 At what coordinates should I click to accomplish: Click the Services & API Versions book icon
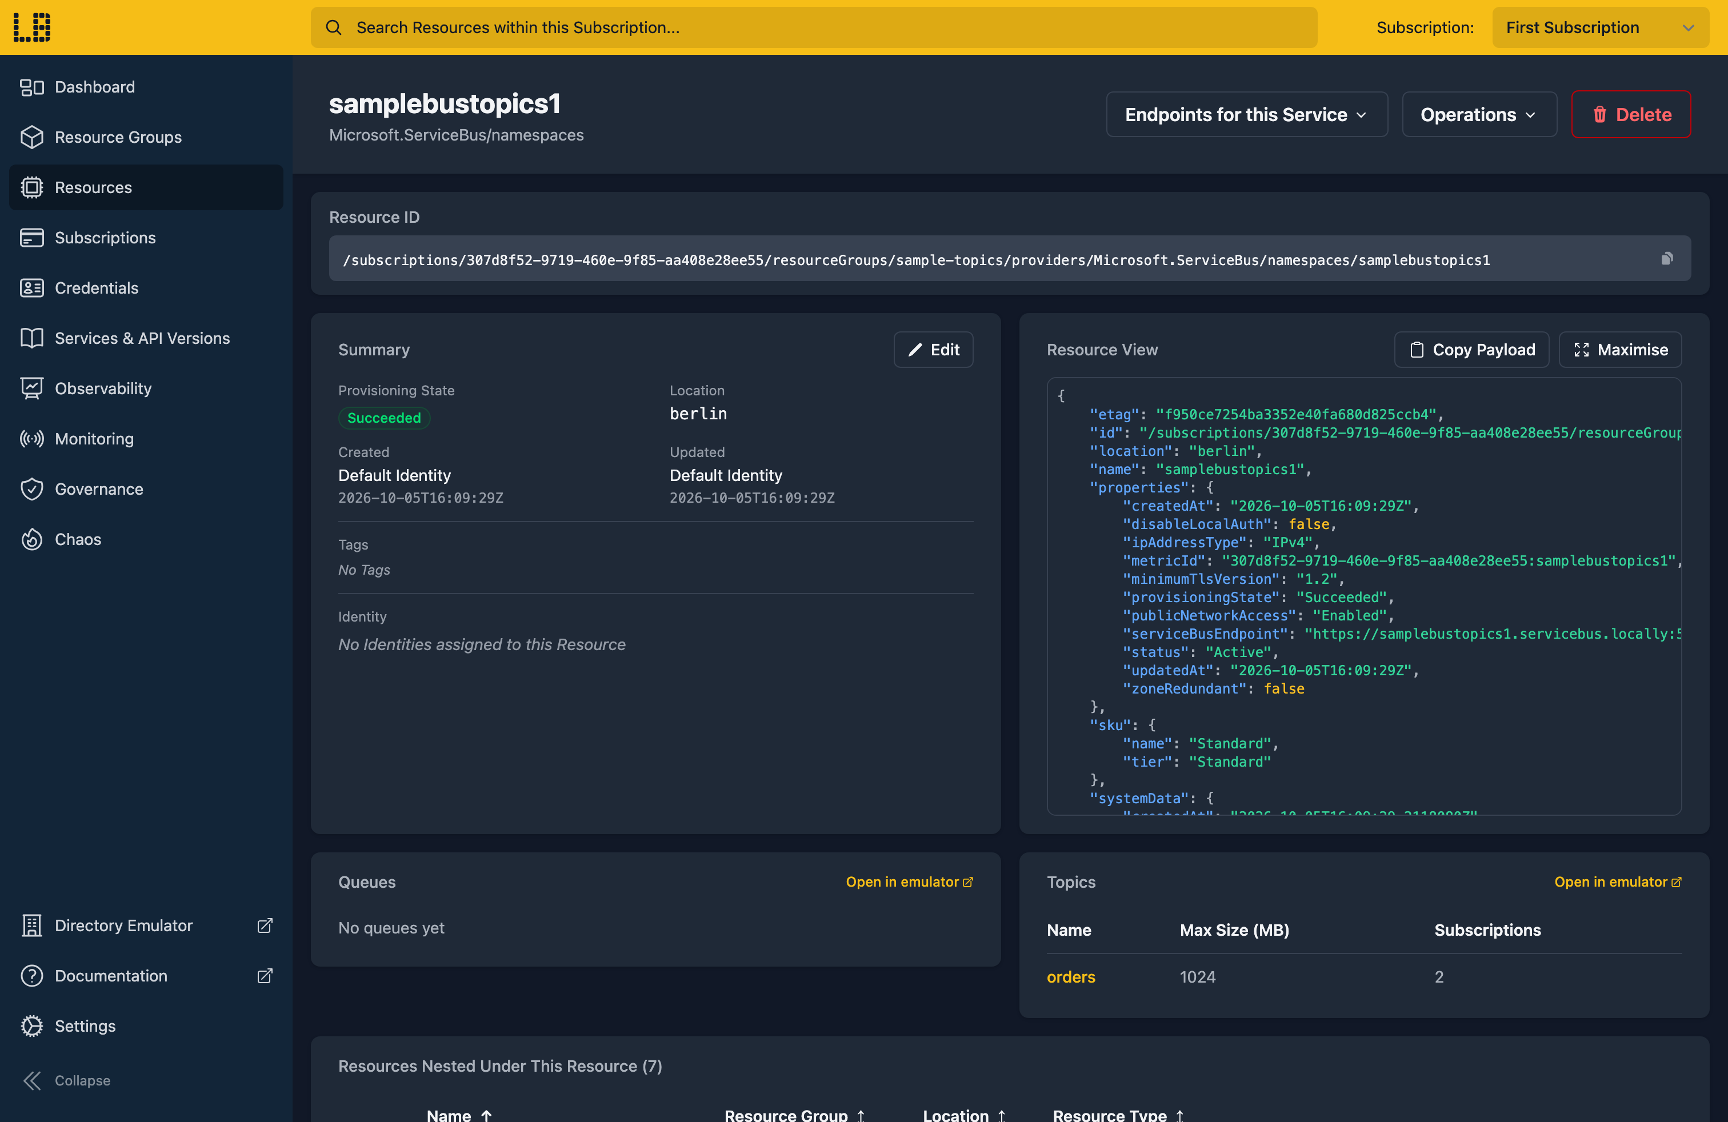point(32,338)
